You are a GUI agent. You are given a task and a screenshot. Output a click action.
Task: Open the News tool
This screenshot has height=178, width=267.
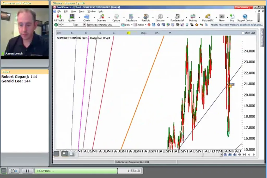(x=222, y=18)
